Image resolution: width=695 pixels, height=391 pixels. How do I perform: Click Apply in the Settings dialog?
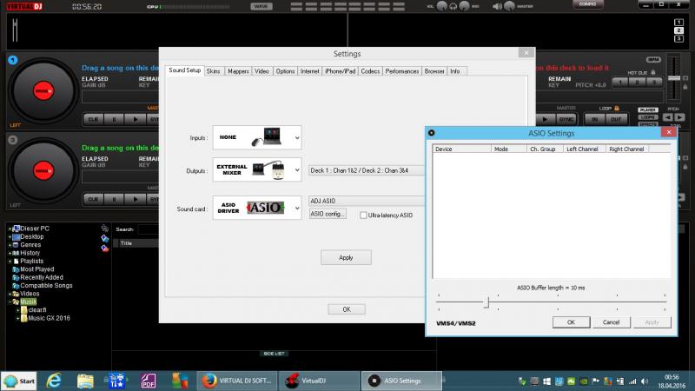[x=346, y=257]
